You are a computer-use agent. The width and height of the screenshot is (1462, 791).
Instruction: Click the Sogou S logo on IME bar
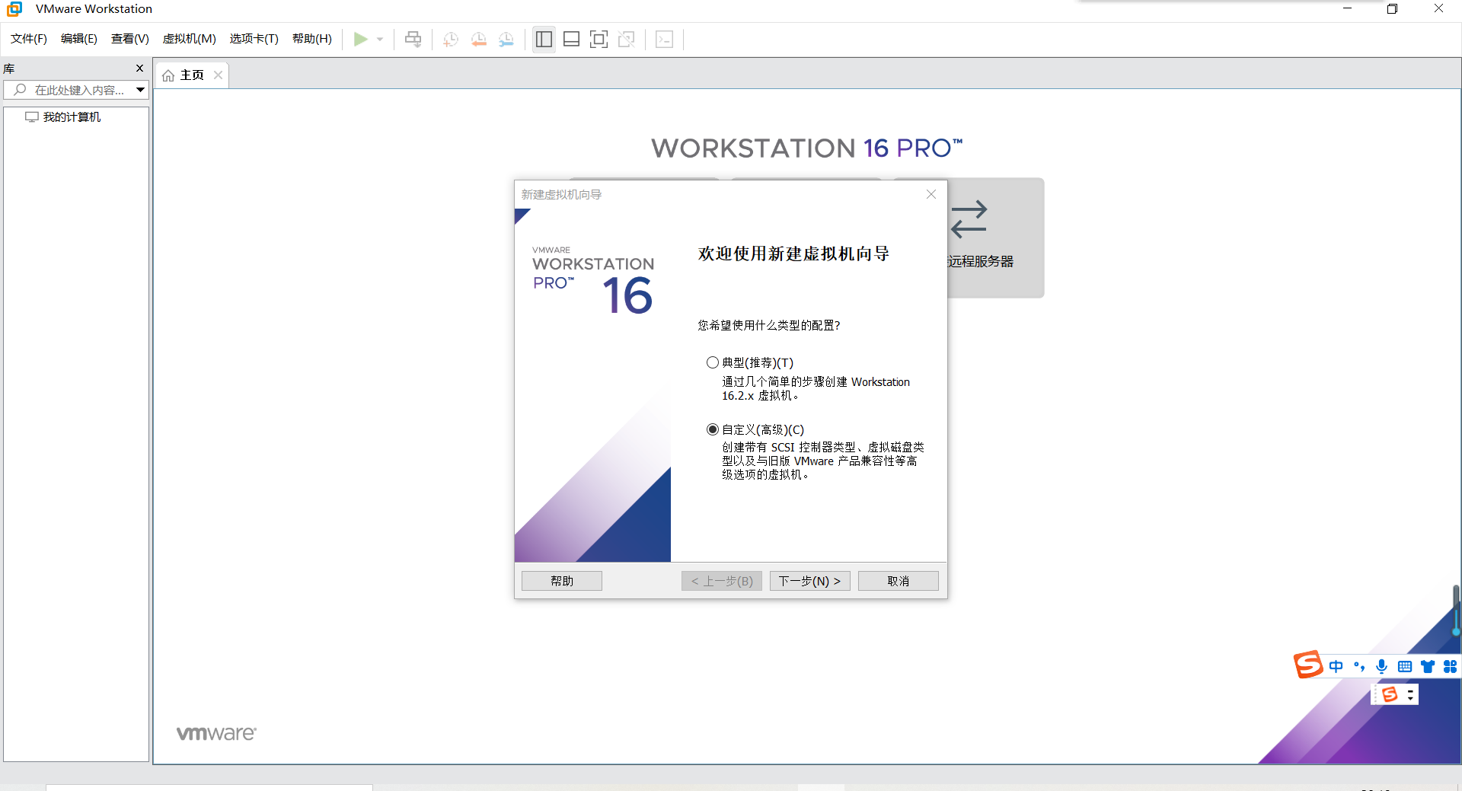pos(1308,665)
